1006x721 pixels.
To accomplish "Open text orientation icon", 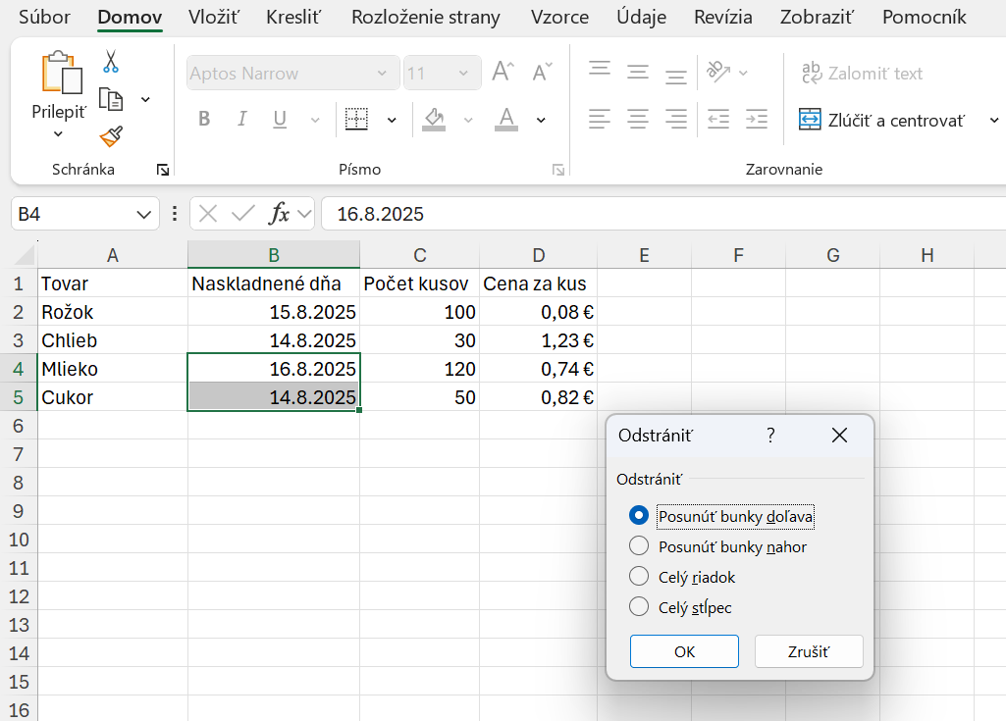I will coord(717,72).
